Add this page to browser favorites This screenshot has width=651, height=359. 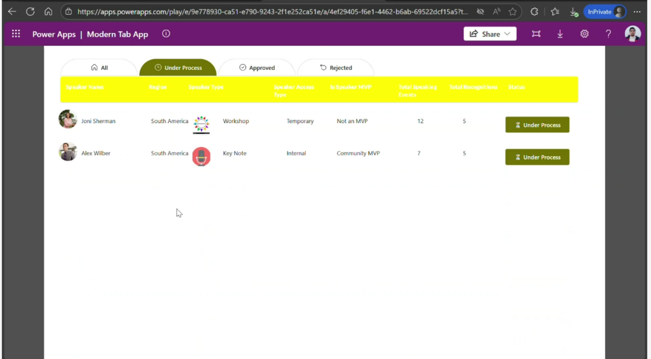(512, 11)
